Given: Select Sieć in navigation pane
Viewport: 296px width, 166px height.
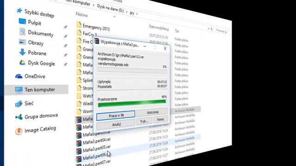Looking at the screenshot, I should tap(29, 103).
